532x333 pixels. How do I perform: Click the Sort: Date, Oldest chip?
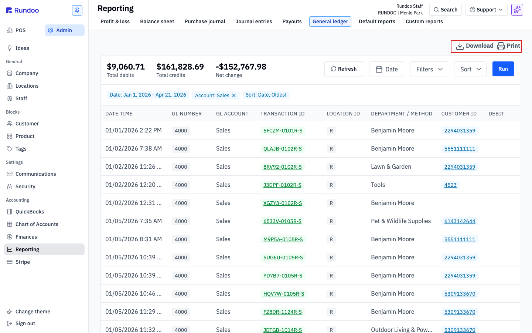(266, 95)
